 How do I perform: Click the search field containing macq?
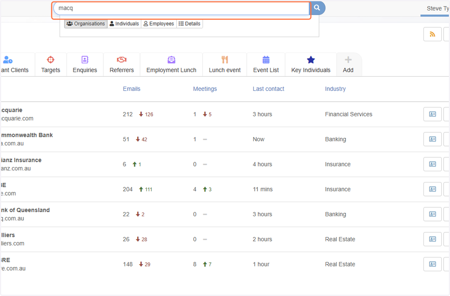pyautogui.click(x=181, y=8)
